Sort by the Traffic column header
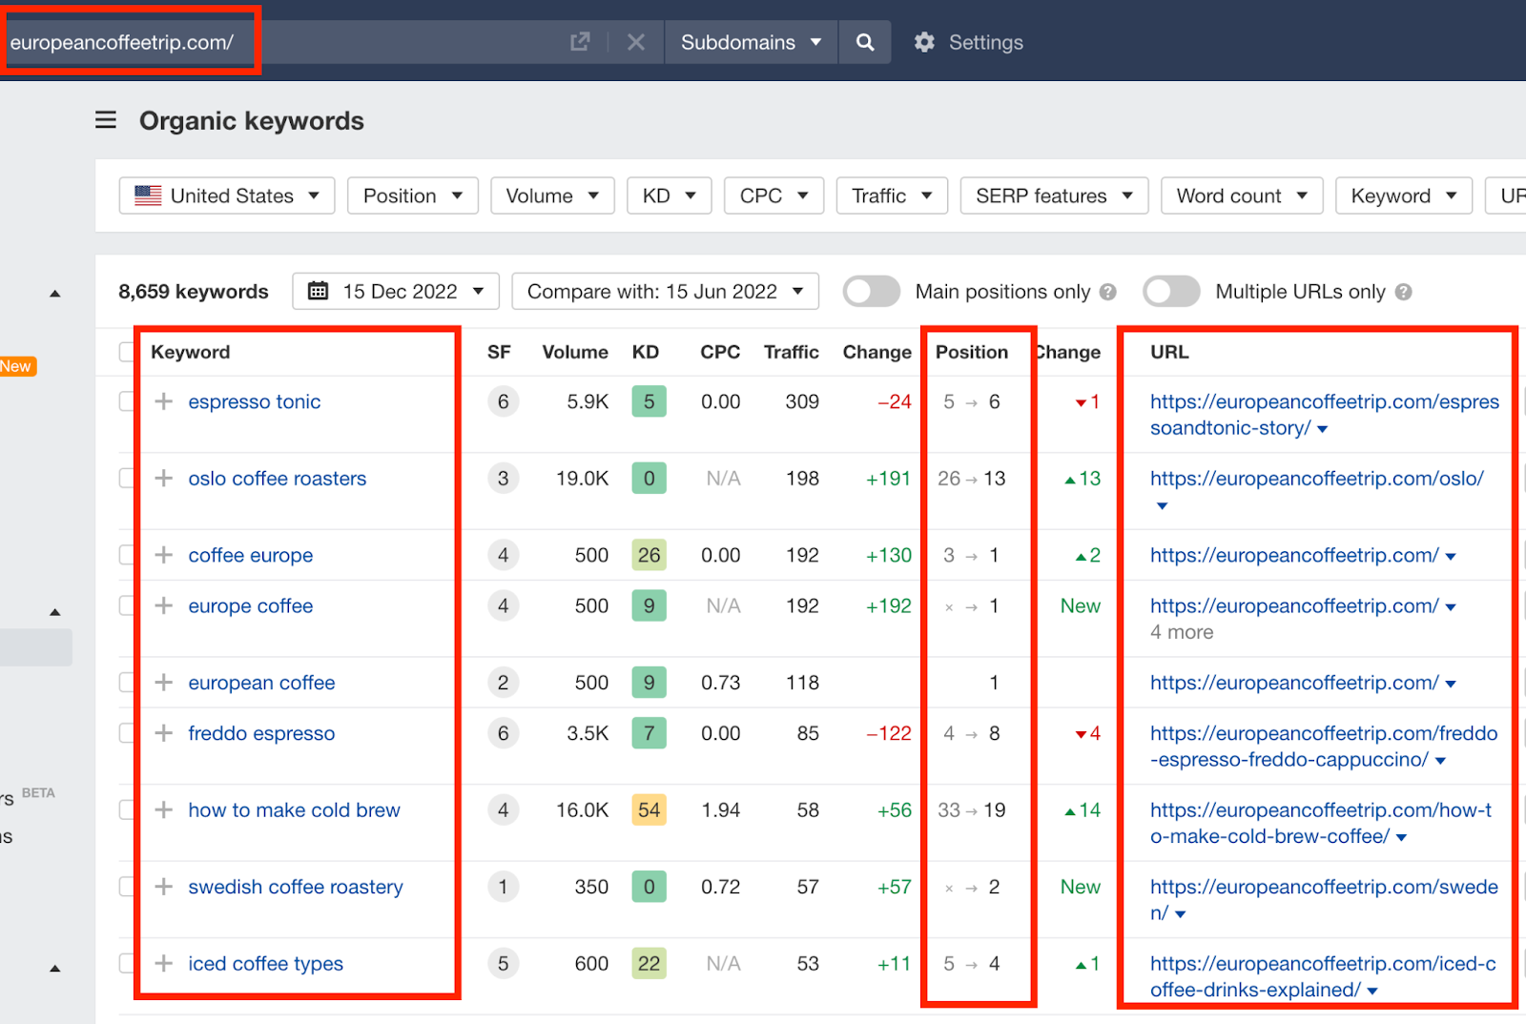Image resolution: width=1526 pixels, height=1024 pixels. (792, 352)
